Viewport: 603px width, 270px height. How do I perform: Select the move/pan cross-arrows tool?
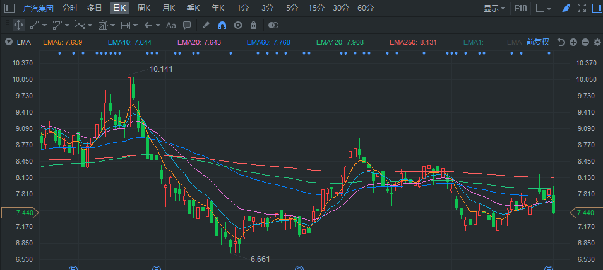coord(18,25)
